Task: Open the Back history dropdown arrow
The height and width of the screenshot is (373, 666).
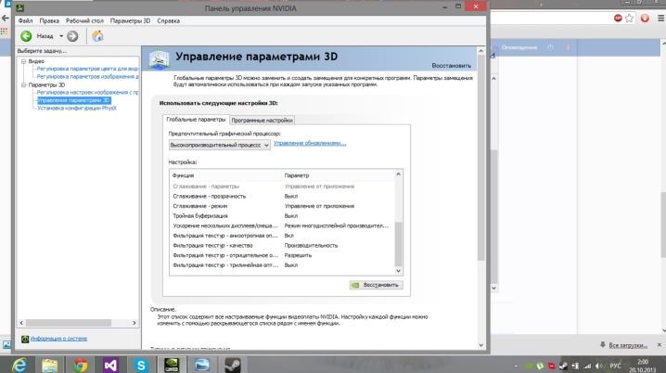Action: 61,36
